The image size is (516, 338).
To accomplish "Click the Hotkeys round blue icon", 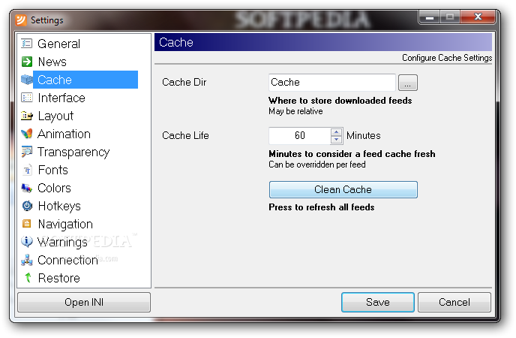I will click(x=27, y=206).
